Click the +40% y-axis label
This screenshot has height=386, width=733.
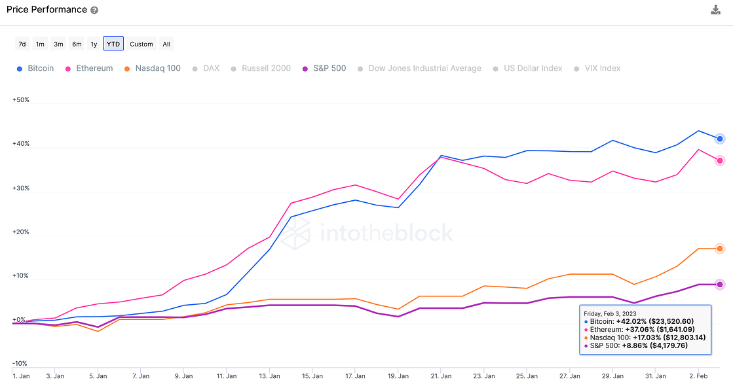(x=20, y=144)
